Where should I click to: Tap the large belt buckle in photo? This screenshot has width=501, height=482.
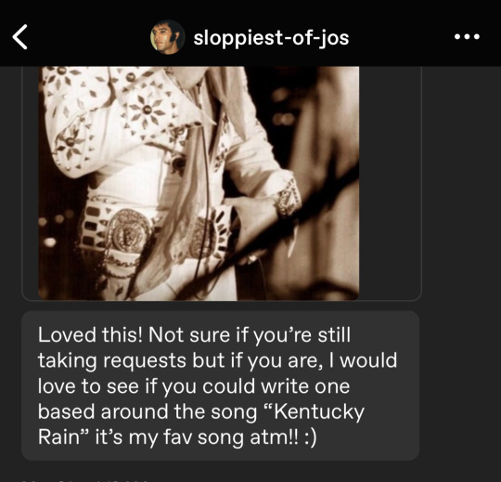(x=129, y=231)
